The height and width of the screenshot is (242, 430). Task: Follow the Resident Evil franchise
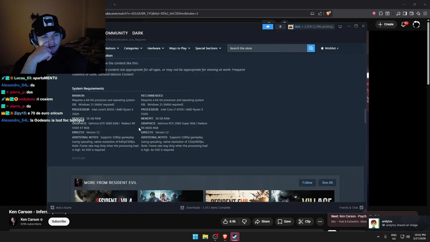click(x=307, y=183)
